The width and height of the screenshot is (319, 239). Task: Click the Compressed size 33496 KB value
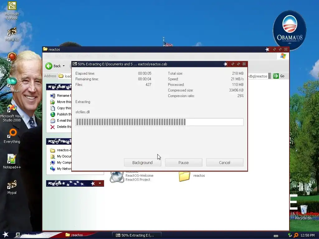click(x=236, y=90)
